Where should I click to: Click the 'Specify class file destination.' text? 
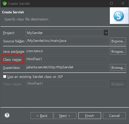pyautogui.click(x=26, y=19)
